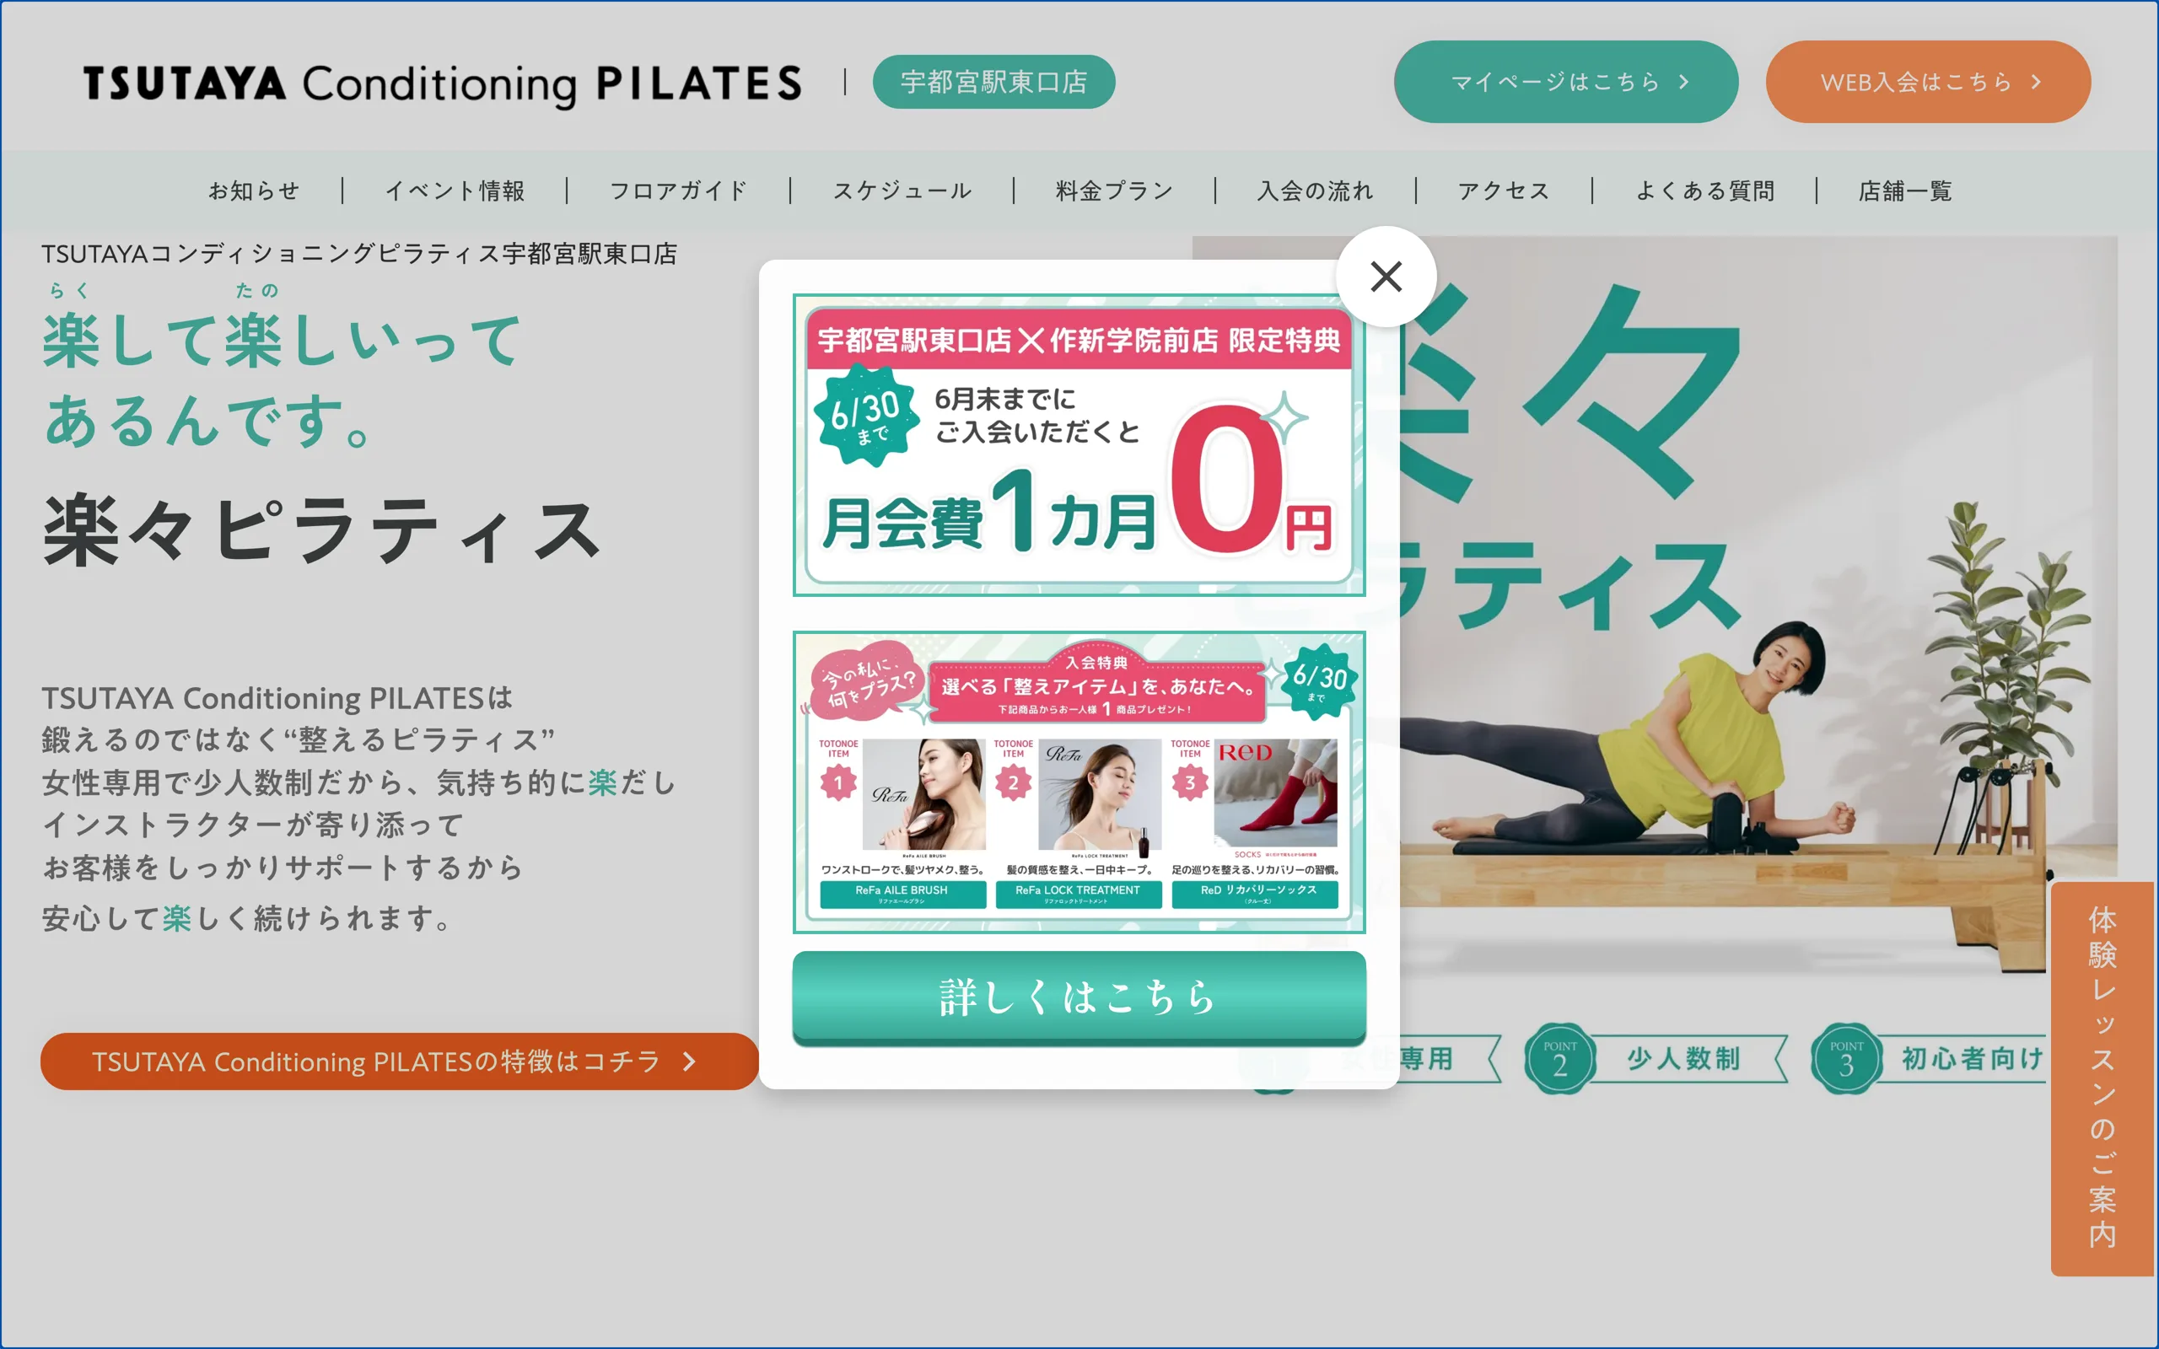This screenshot has width=2159, height=1349.
Task: Open the 料金プラン menu item
Action: [1114, 191]
